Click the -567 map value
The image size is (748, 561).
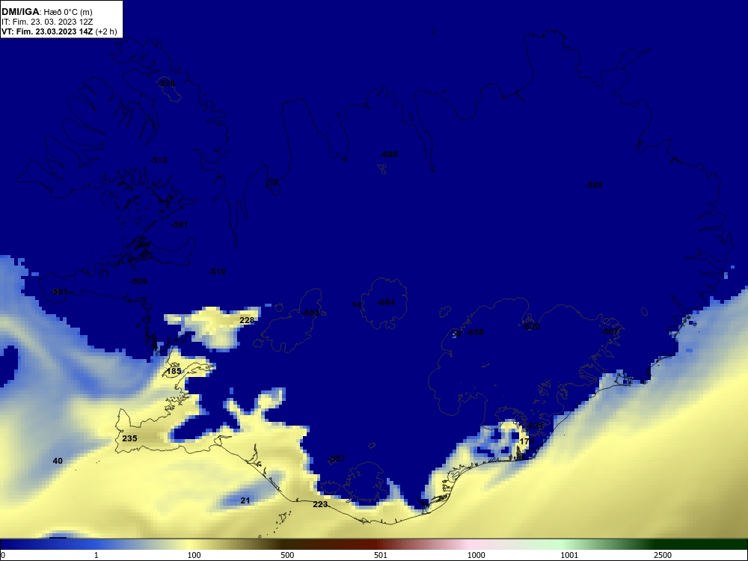610,331
